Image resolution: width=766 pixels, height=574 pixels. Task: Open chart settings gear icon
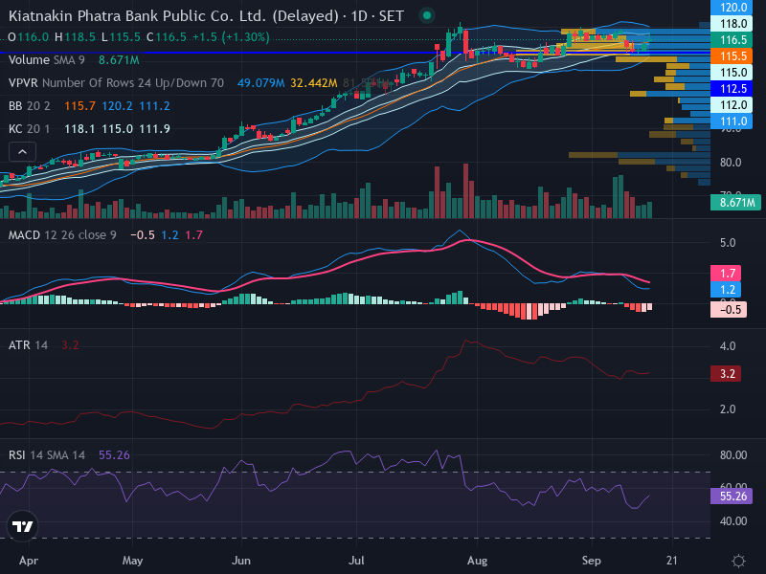[x=738, y=561]
